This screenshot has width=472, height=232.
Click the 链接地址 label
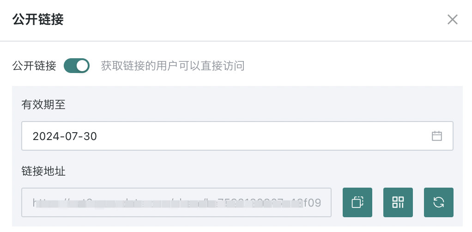(x=43, y=171)
